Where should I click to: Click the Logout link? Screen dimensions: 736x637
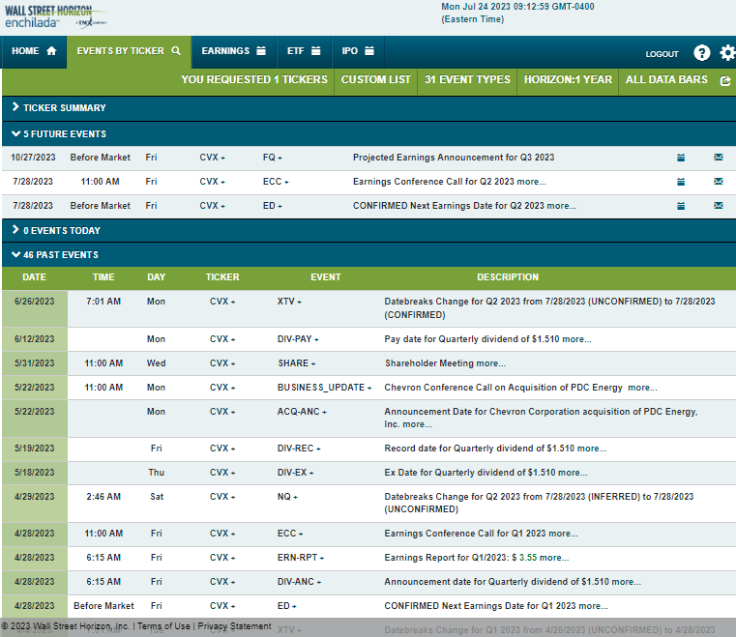click(x=662, y=54)
